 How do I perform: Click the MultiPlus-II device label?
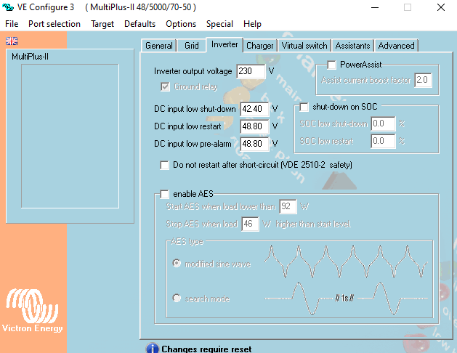point(30,57)
